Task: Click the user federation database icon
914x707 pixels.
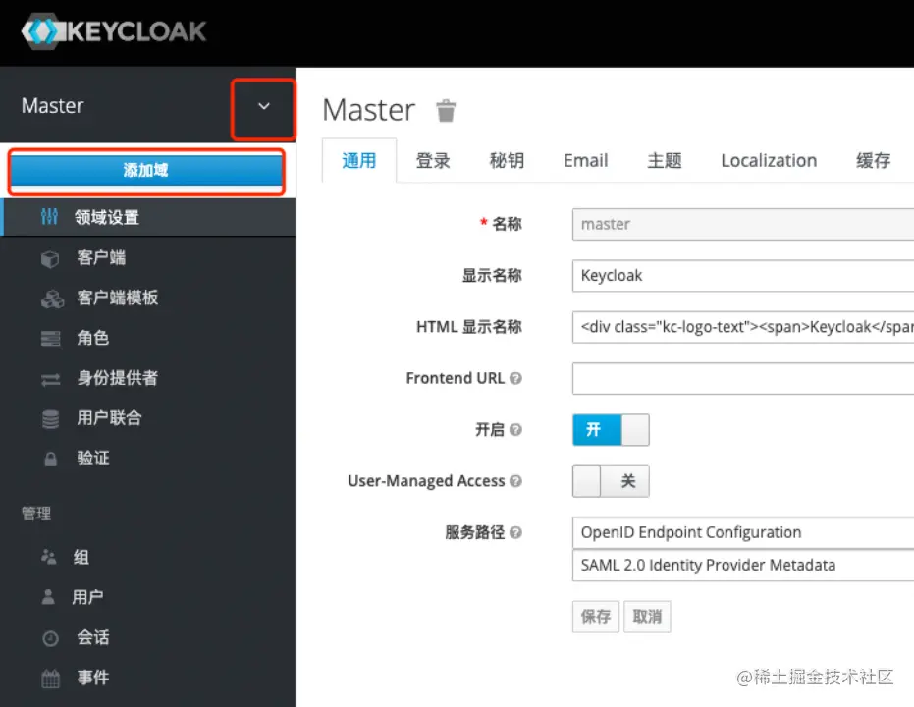Action: coord(51,419)
